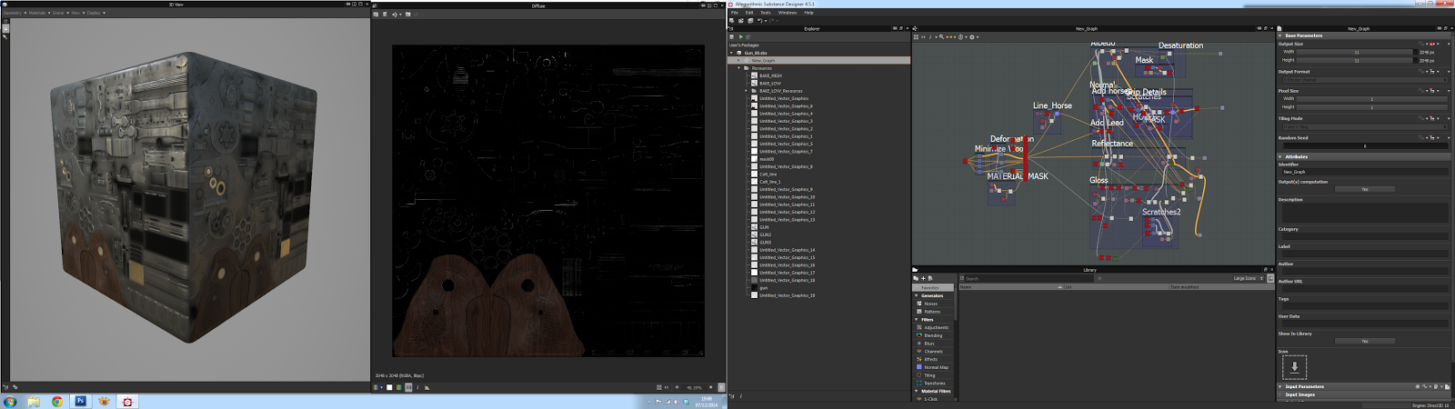Collapse the Resources folder
Screen dimensions: 1455x409
coord(739,68)
